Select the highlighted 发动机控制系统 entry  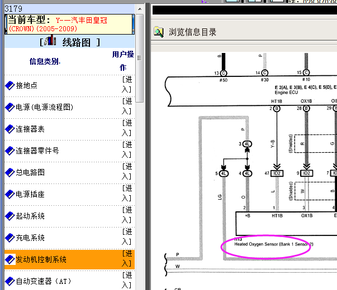pyautogui.click(x=41, y=259)
